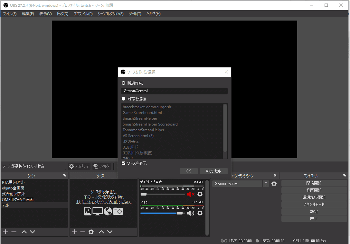Click 配信開始 button
350x244 pixels.
tap(314, 183)
